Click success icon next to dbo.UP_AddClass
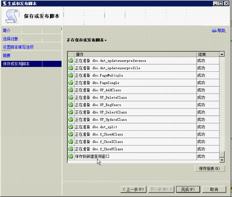This screenshot has height=197, width=232. pyautogui.click(x=71, y=90)
